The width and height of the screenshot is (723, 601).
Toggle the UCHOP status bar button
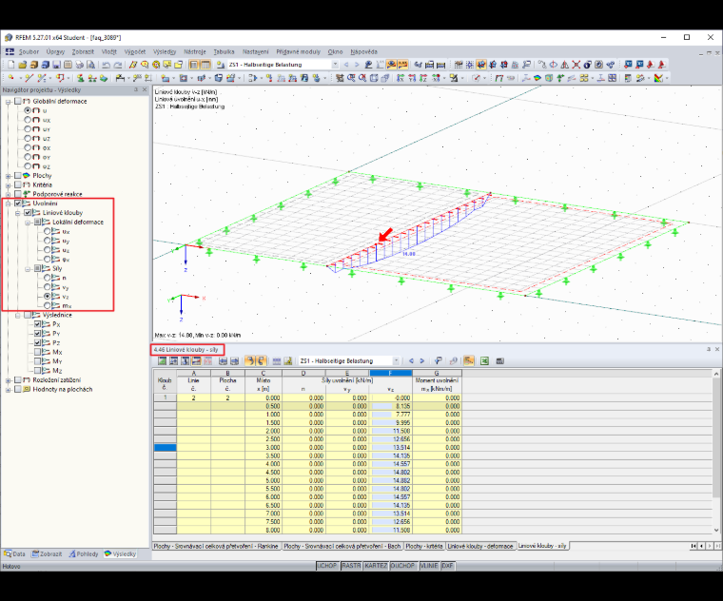(x=327, y=566)
